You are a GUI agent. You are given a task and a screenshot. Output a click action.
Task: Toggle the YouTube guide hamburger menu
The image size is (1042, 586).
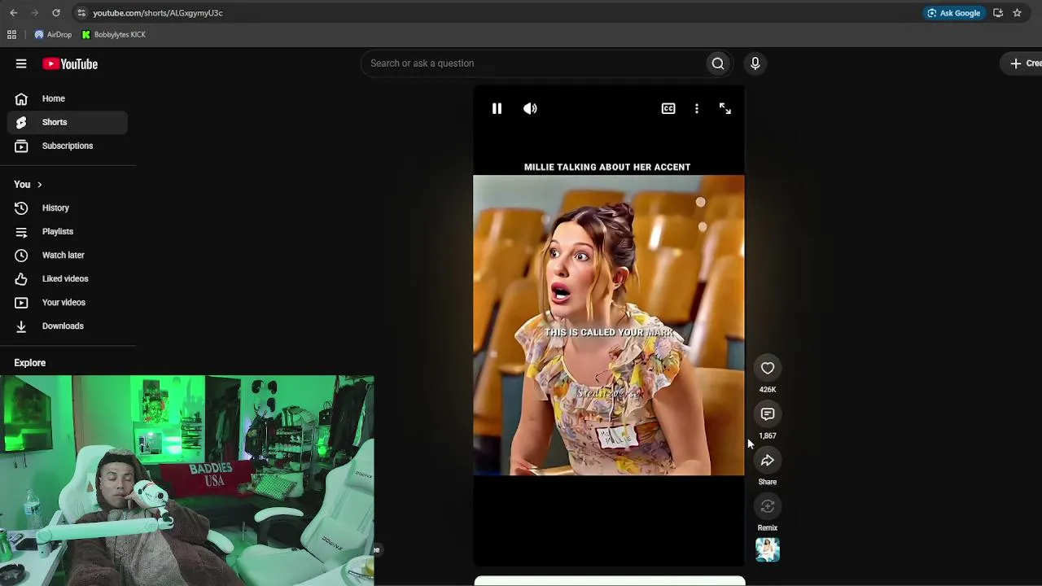pyautogui.click(x=21, y=63)
